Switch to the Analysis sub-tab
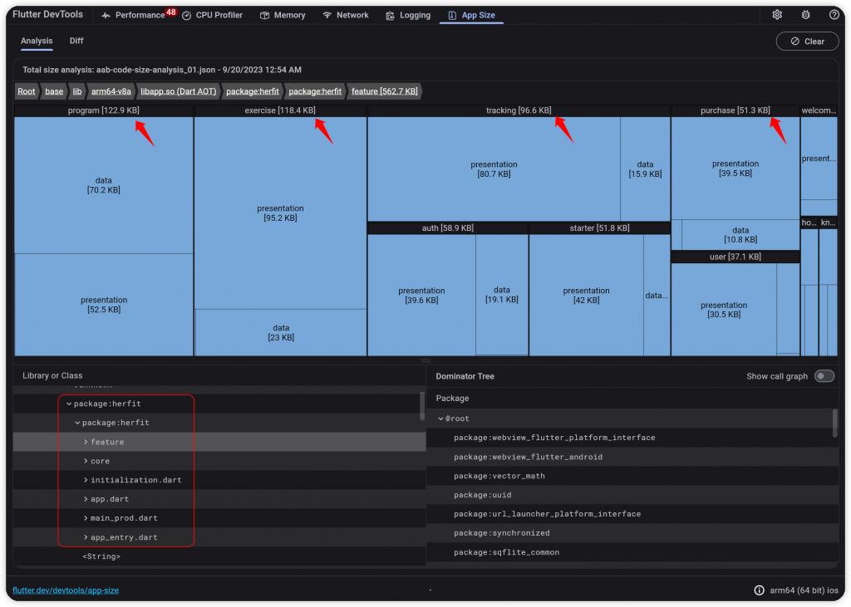Screen dimensions: 851x607 pyautogui.click(x=37, y=41)
